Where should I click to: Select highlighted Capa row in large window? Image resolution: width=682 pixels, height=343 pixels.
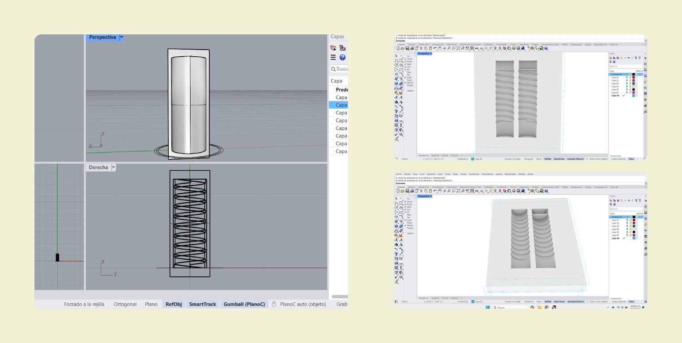338,105
